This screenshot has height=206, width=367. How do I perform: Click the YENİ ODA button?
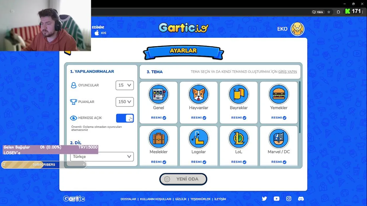(183, 179)
